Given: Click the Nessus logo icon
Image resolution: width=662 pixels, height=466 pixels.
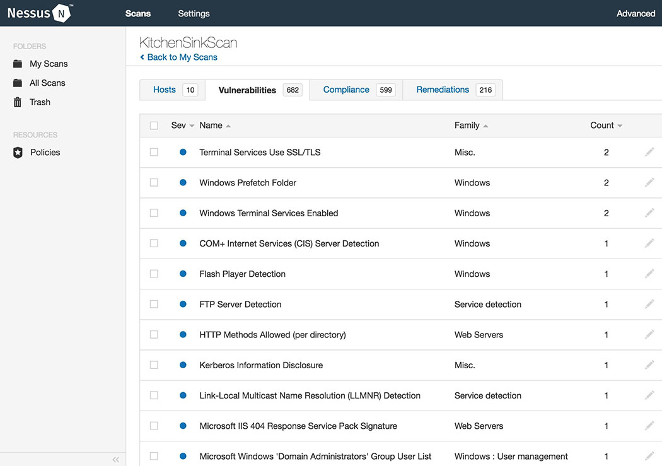Looking at the screenshot, I should 61,13.
